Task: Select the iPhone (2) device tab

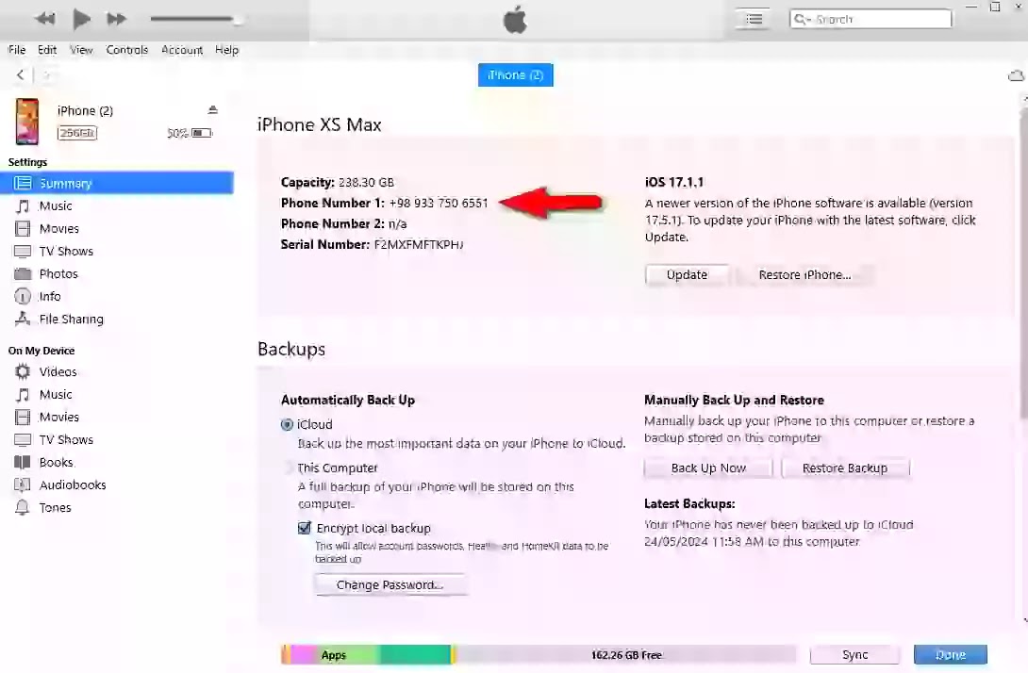Action: pyautogui.click(x=515, y=74)
